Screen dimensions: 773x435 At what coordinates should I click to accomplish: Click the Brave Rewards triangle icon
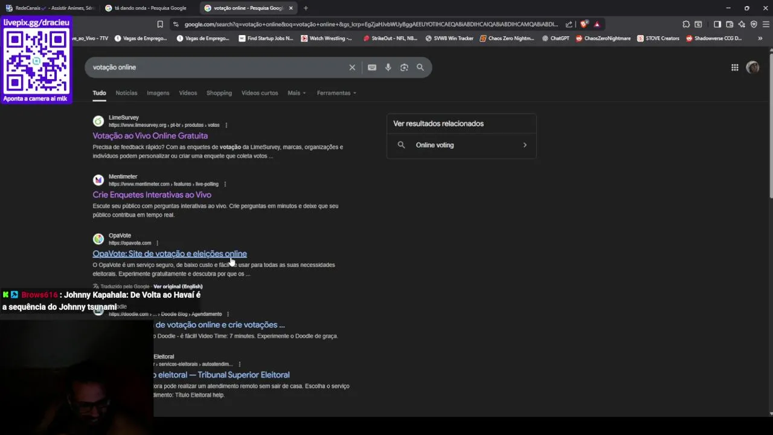tap(597, 24)
